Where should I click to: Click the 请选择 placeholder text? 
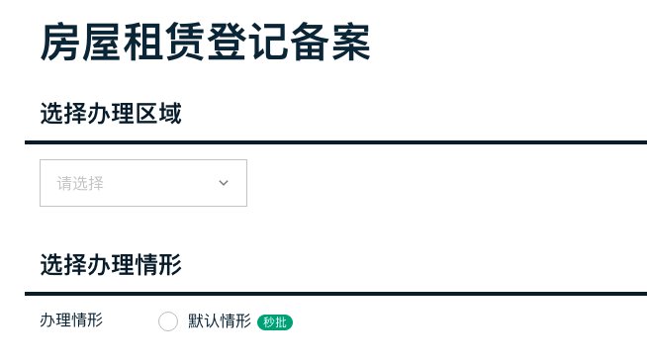coord(80,183)
